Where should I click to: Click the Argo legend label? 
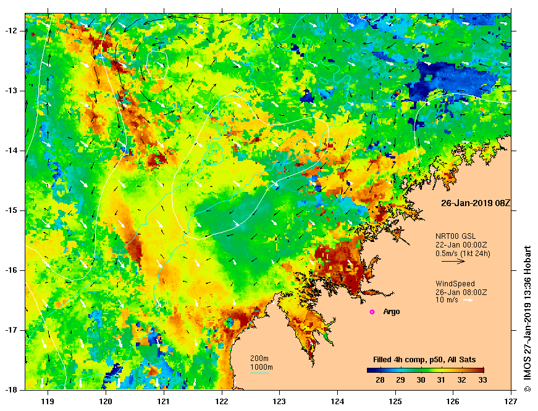point(392,312)
